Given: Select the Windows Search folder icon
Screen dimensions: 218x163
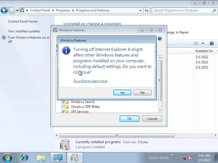Looking at the screenshot, I should tap(67, 102).
